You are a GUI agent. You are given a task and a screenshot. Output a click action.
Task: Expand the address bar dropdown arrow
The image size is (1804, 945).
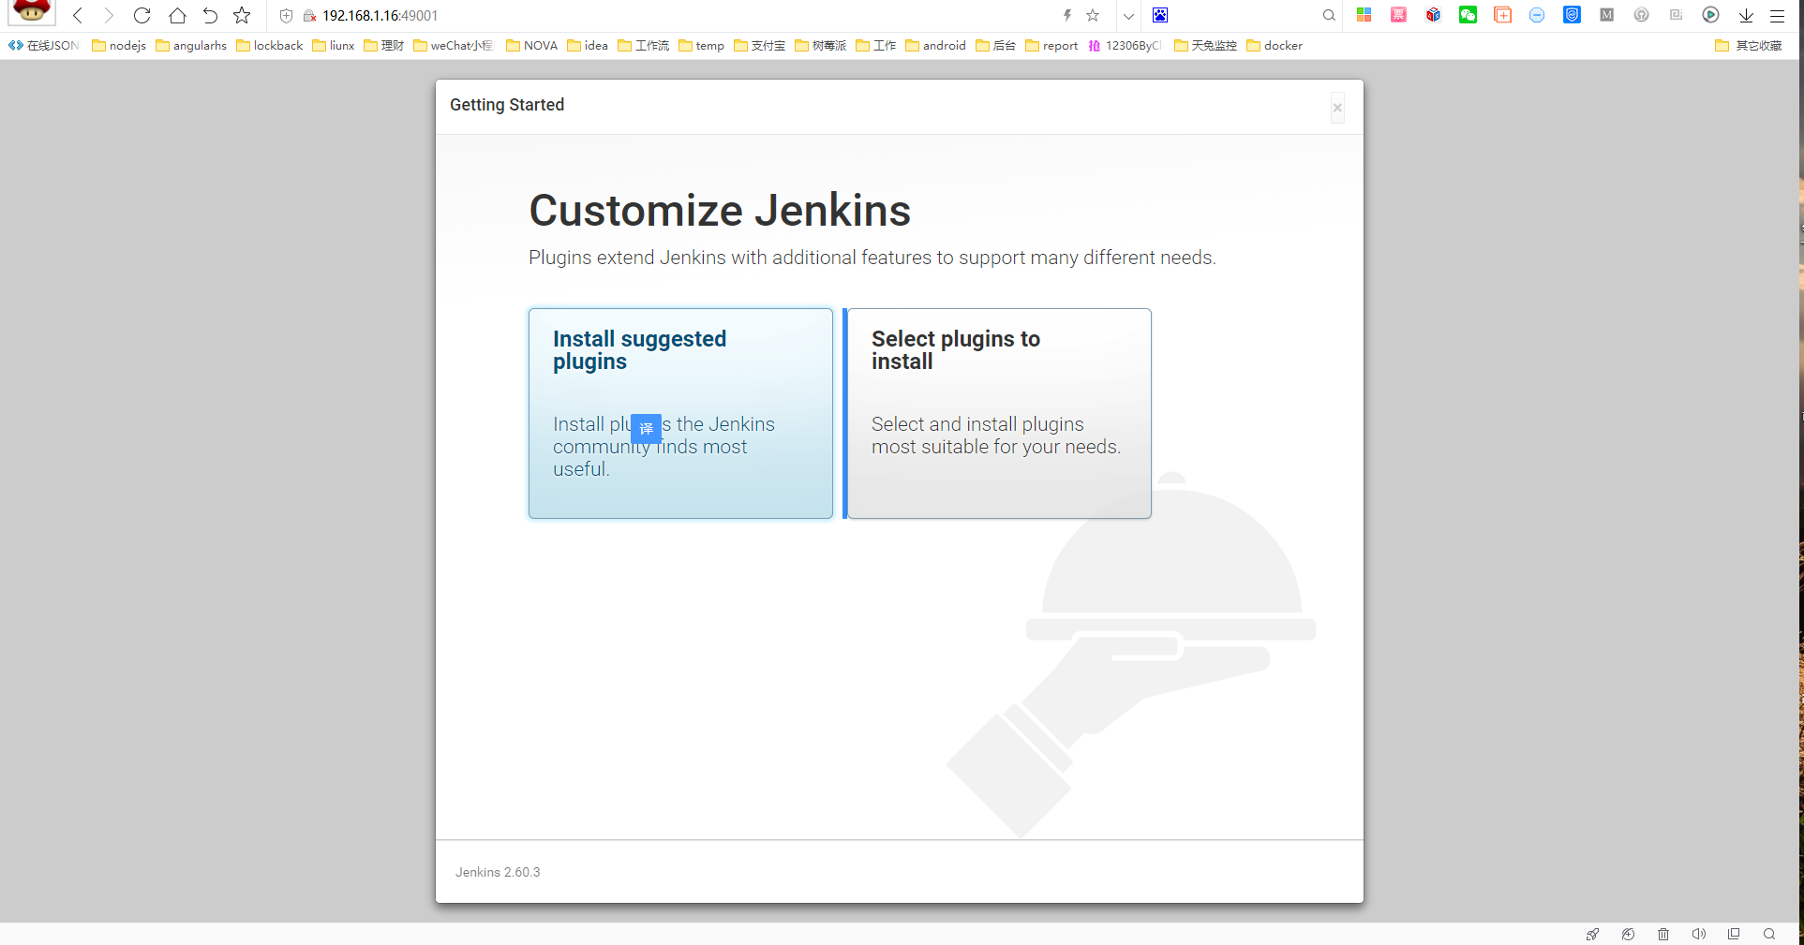click(x=1128, y=16)
